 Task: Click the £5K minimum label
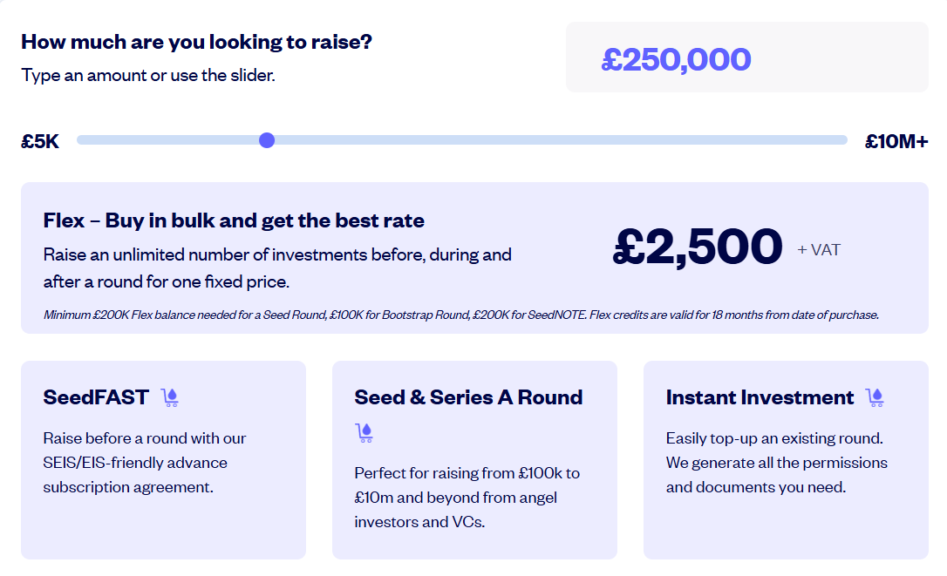40,141
